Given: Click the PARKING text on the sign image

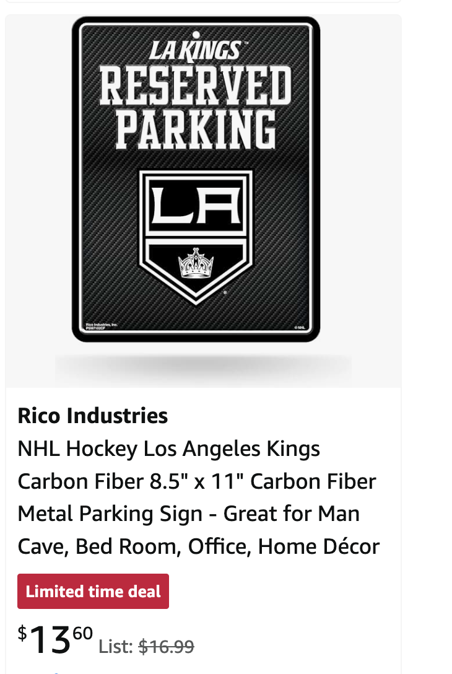Looking at the screenshot, I should click(196, 129).
